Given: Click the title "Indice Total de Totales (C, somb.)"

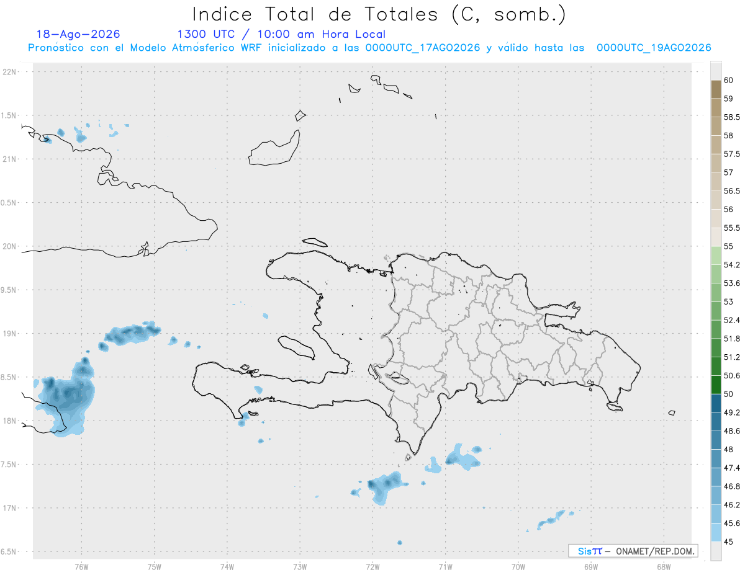Looking at the screenshot, I should coord(379,14).
